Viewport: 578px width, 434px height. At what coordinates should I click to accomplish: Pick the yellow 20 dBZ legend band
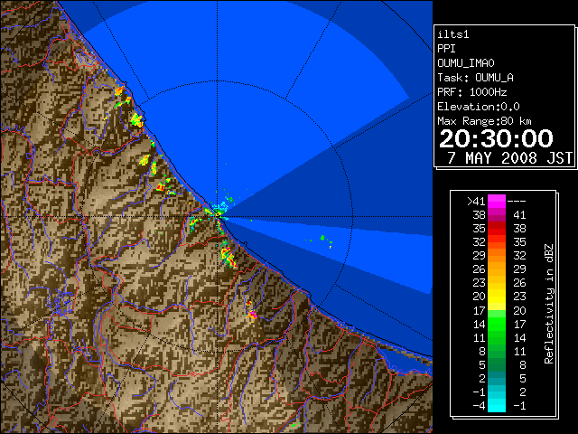coord(497,297)
